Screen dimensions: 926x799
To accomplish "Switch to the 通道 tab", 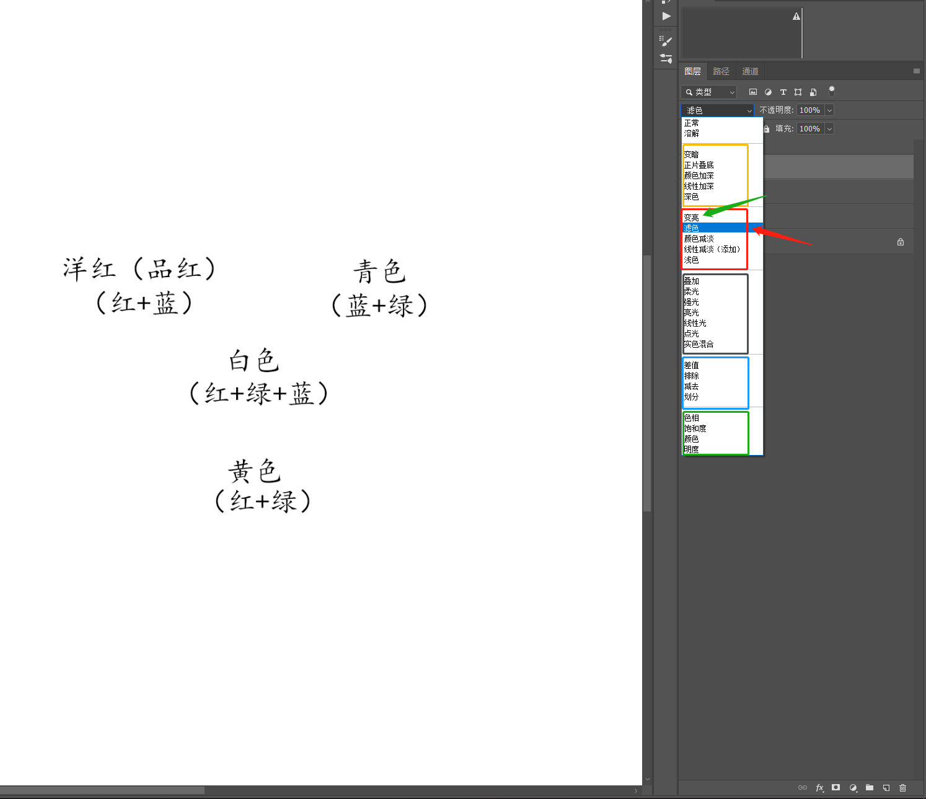I will click(750, 71).
